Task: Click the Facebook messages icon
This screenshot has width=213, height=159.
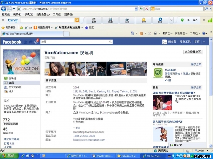Action: tap(31, 42)
